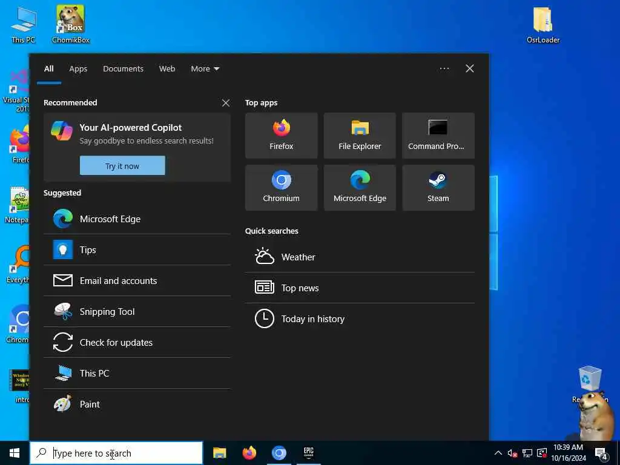This screenshot has width=620, height=465.
Task: Switch to the Web search tab
Action: (x=167, y=69)
